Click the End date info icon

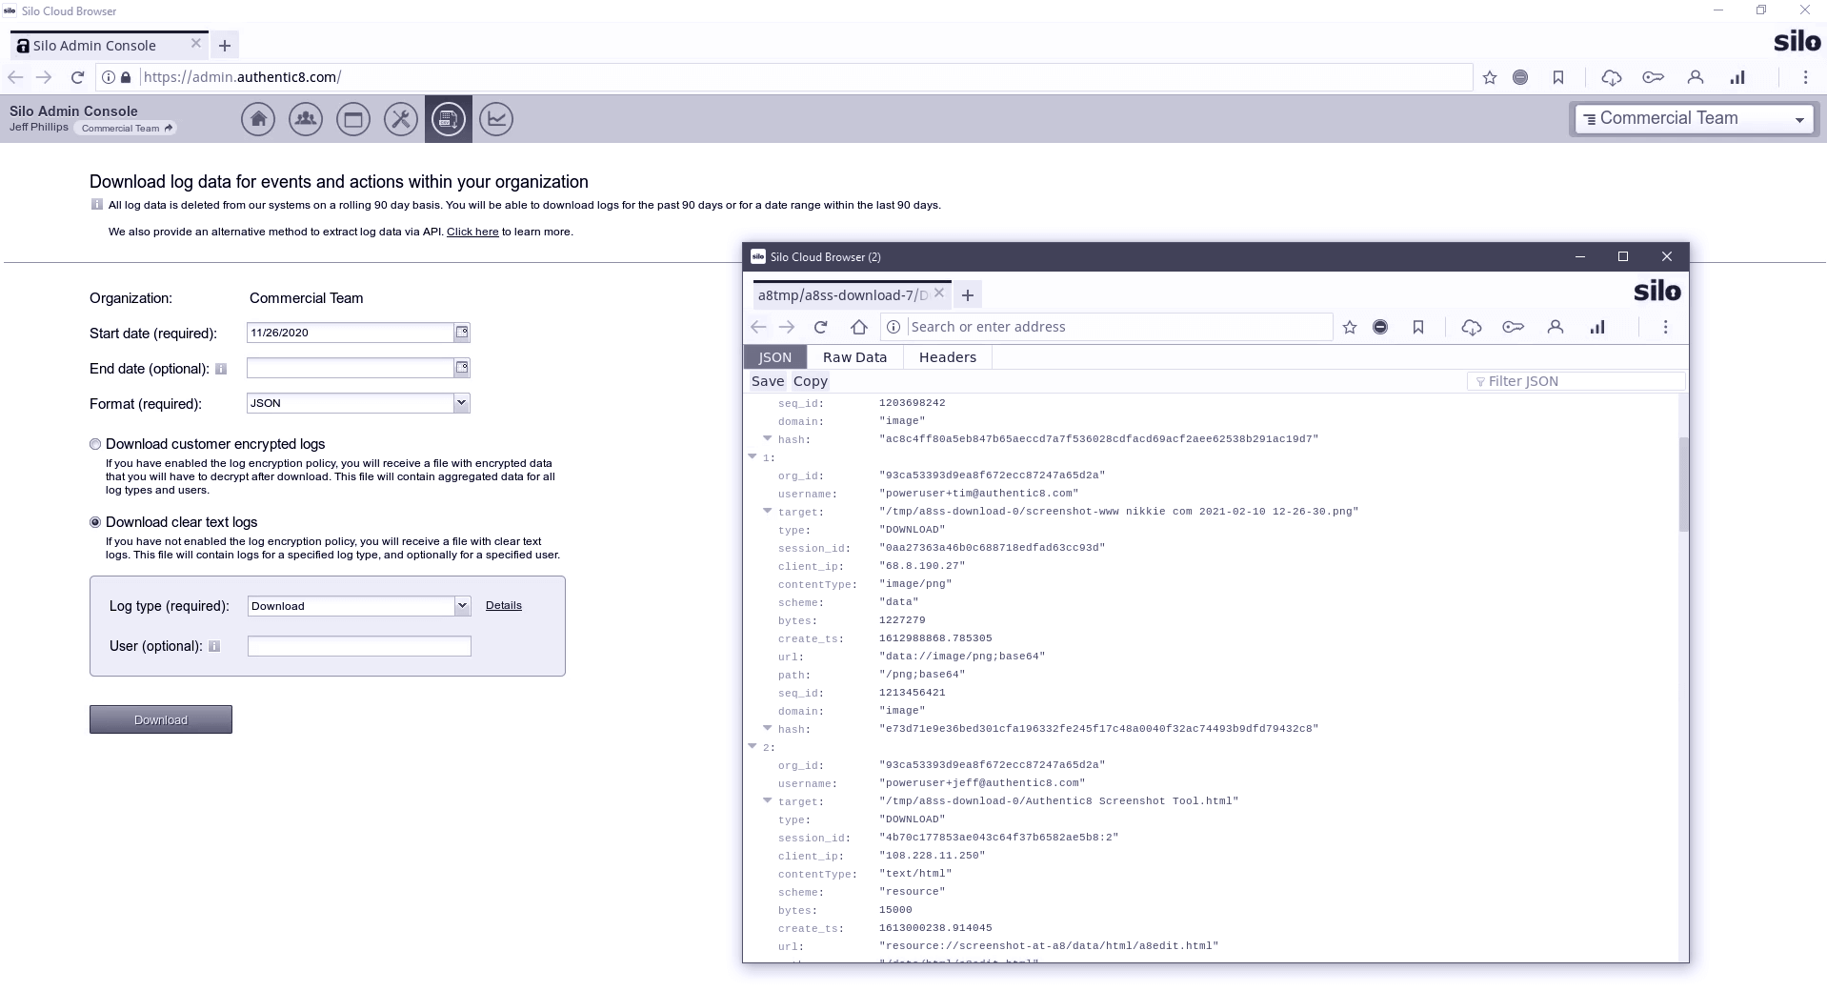point(221,369)
